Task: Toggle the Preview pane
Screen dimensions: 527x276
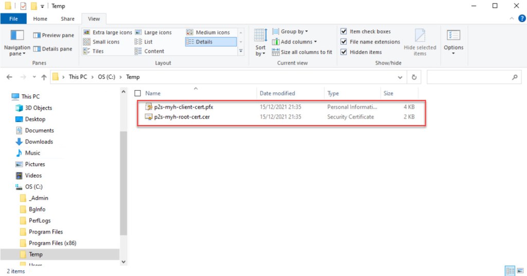Action: (54, 36)
